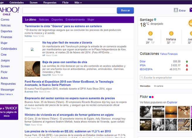Click the red down arrow for IPSA
The width and height of the screenshot is (192, 138).
[187, 65]
